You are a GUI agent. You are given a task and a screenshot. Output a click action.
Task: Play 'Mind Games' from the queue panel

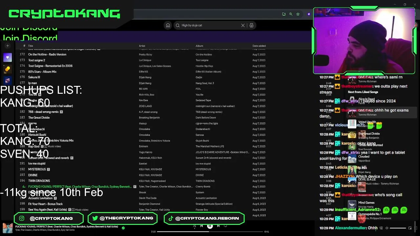click(x=366, y=203)
